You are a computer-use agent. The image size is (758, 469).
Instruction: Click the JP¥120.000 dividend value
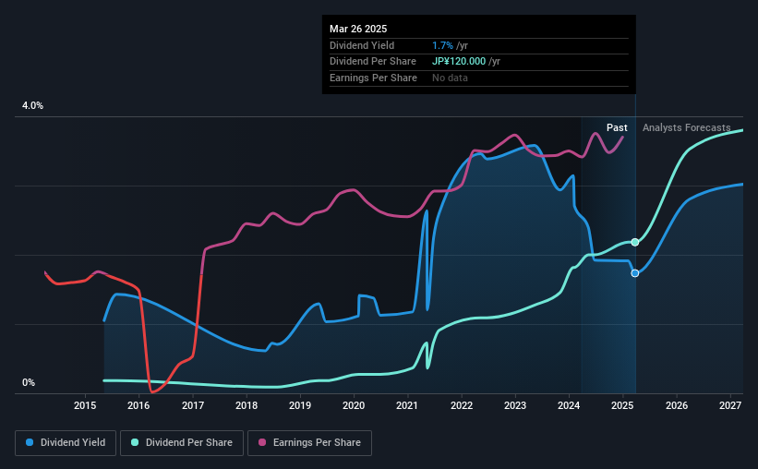tap(459, 62)
